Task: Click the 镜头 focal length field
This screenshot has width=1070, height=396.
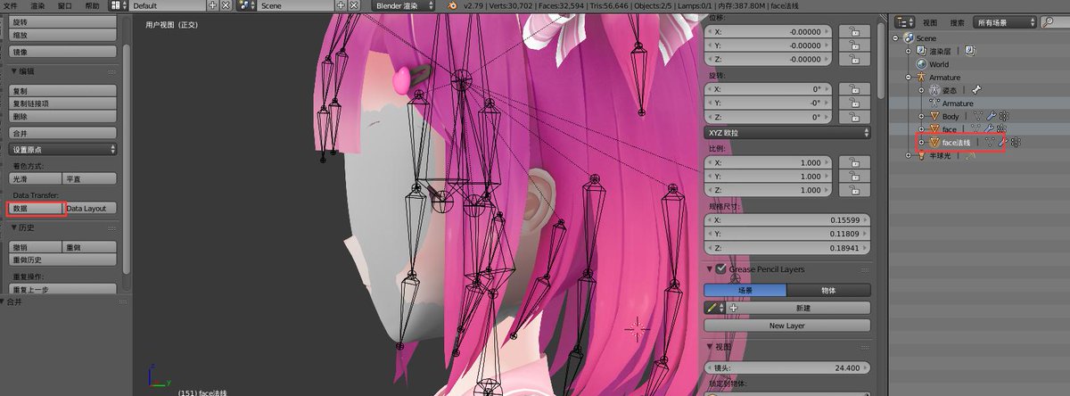Action: click(x=787, y=368)
